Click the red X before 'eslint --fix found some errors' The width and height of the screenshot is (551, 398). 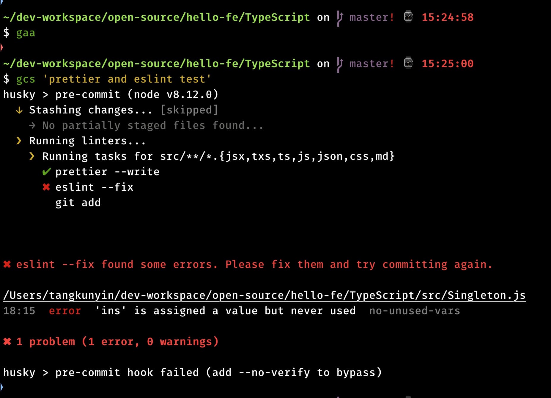click(x=7, y=264)
